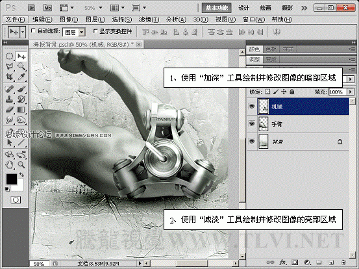Select the Eraser tool
Screen dimensions: 359x269
point(9,110)
